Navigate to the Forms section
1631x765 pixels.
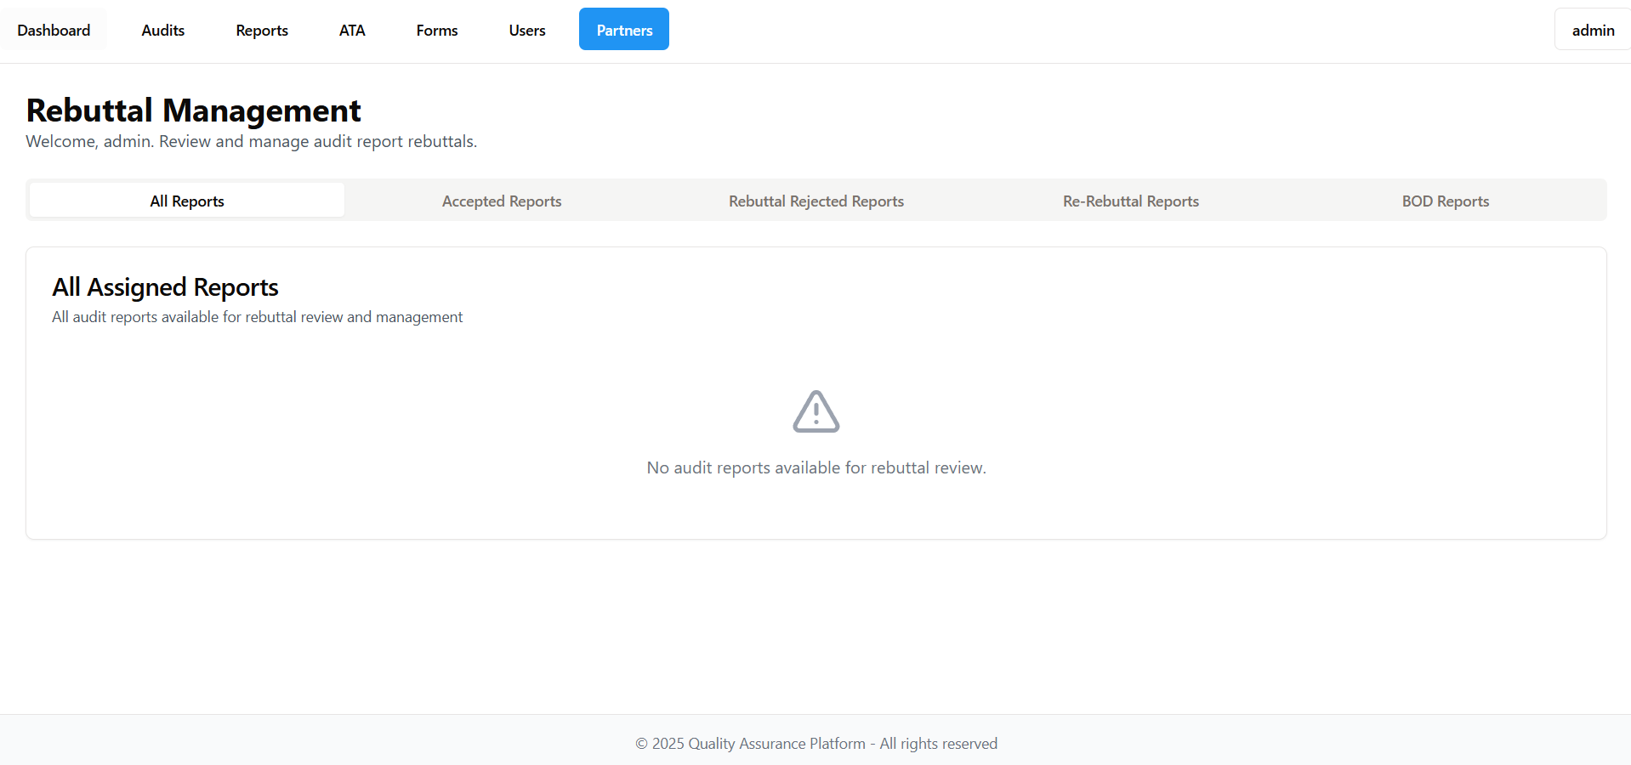point(437,30)
